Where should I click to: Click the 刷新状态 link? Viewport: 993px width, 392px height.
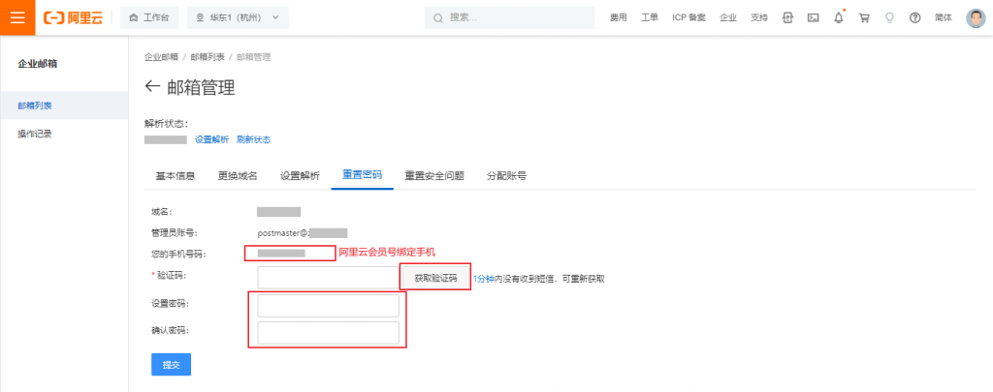point(254,139)
